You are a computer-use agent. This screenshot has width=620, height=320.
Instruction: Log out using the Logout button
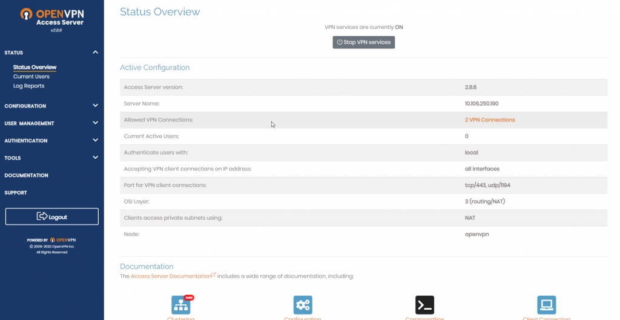[x=52, y=217]
